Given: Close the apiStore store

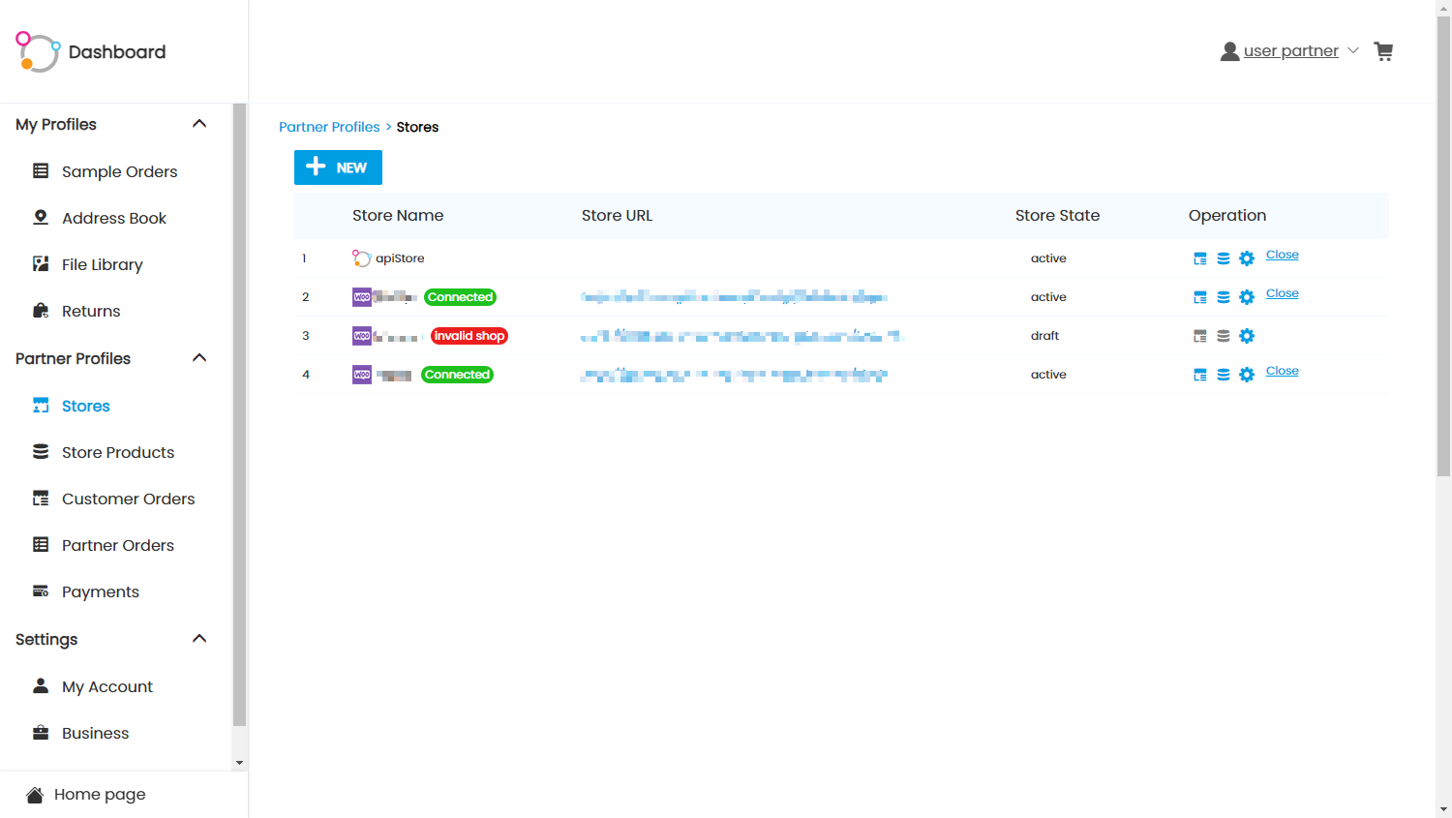Looking at the screenshot, I should (1282, 255).
